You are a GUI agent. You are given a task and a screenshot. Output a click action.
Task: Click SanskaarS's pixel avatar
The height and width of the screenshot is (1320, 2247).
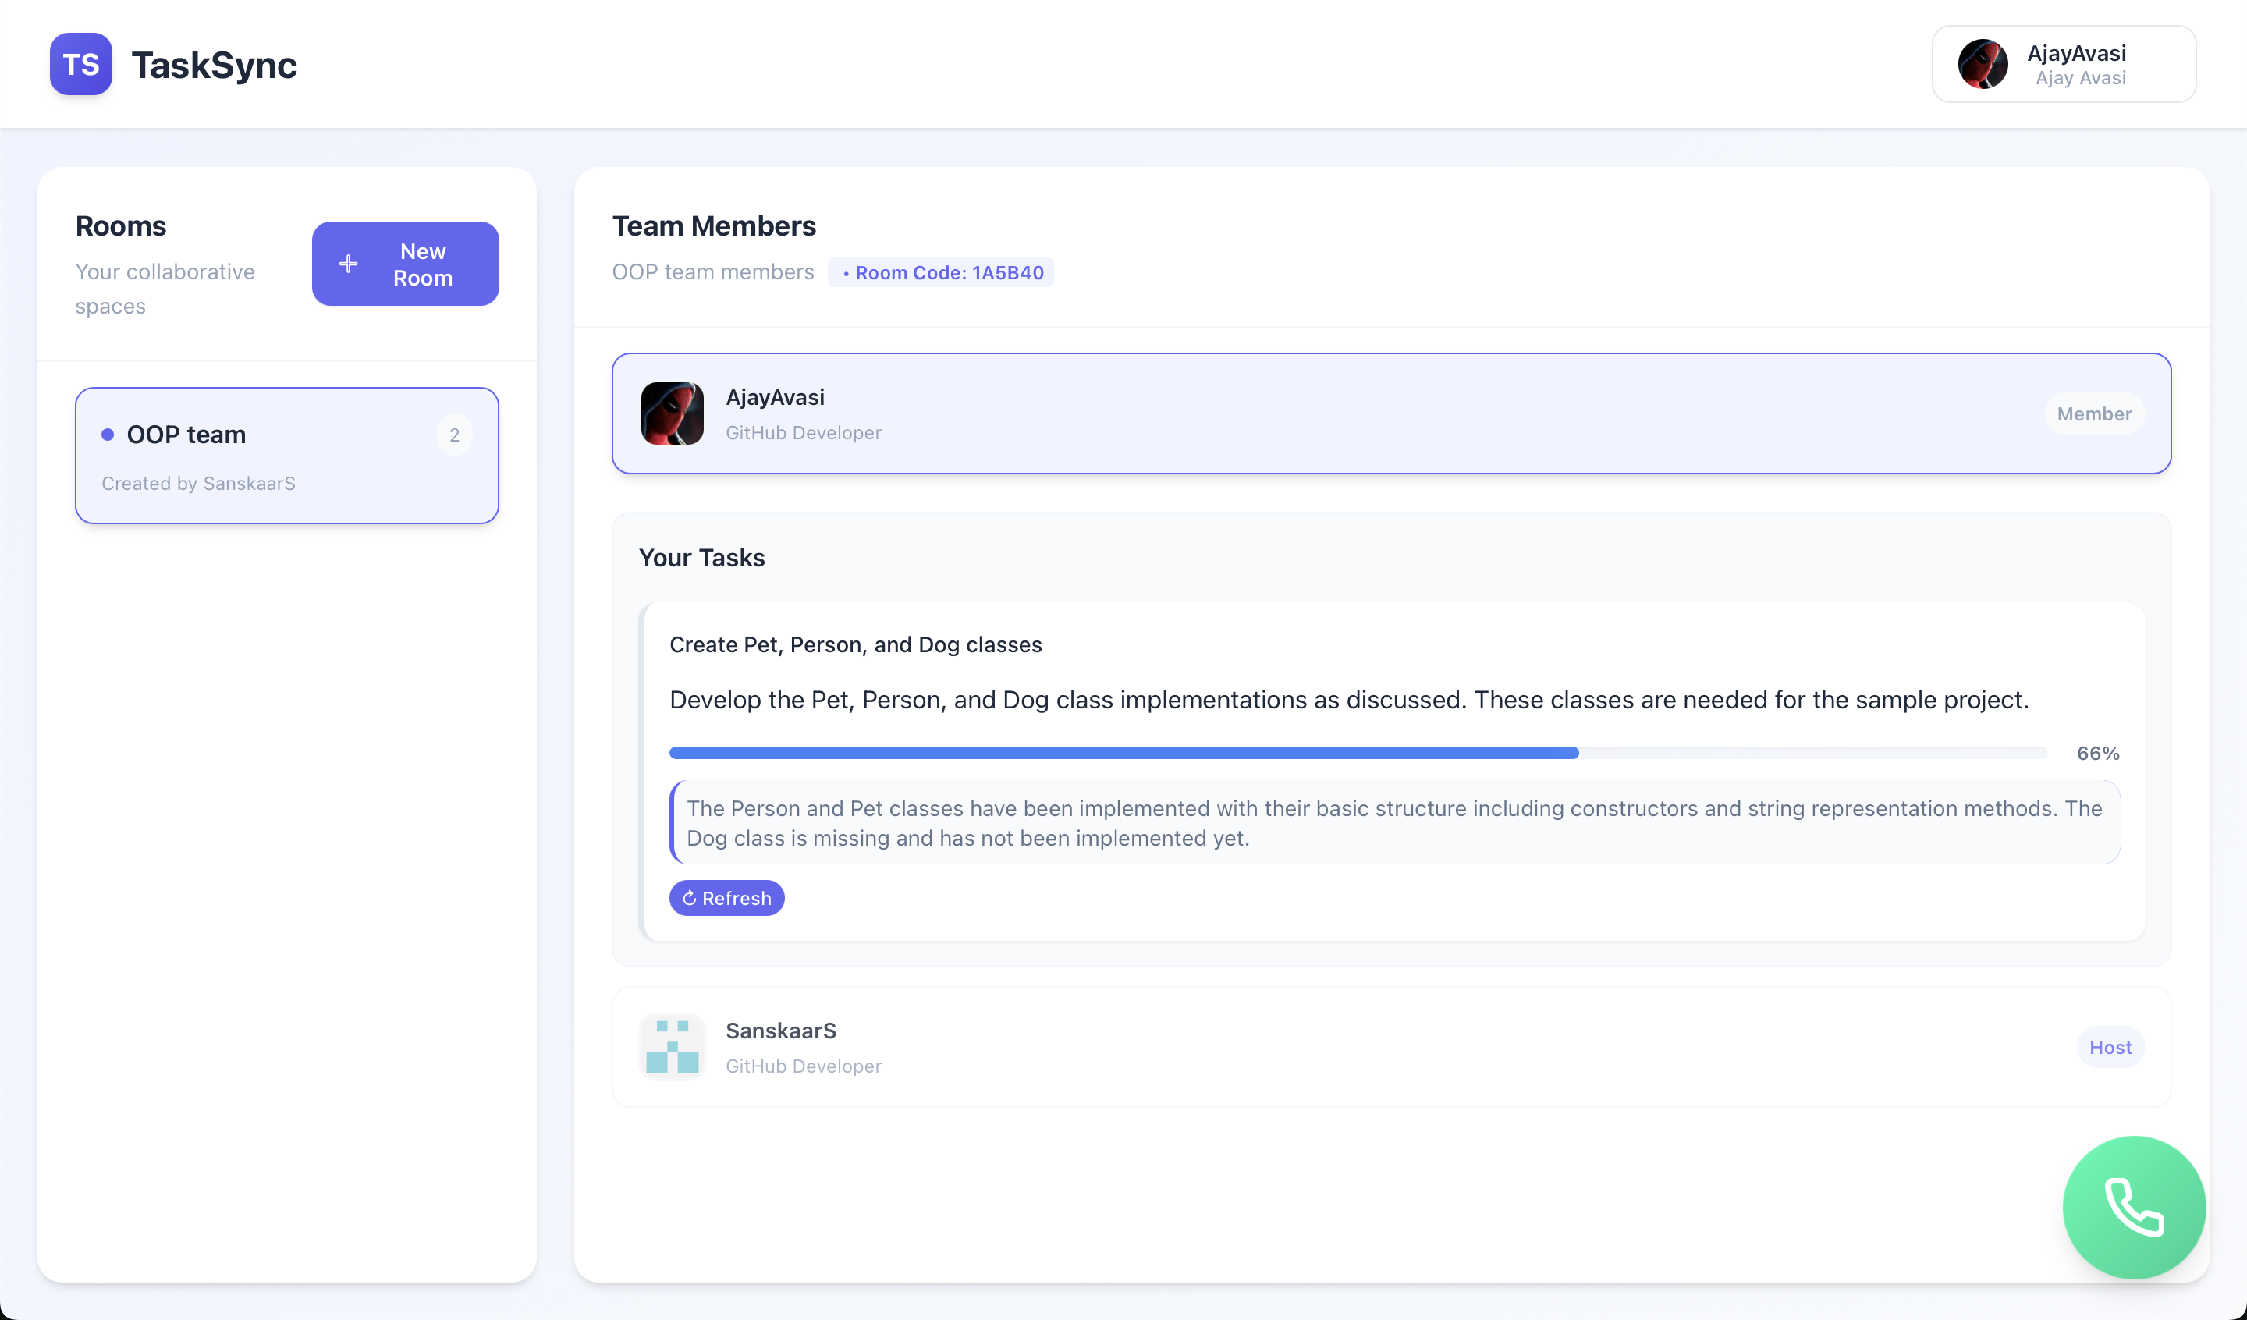[x=672, y=1047]
